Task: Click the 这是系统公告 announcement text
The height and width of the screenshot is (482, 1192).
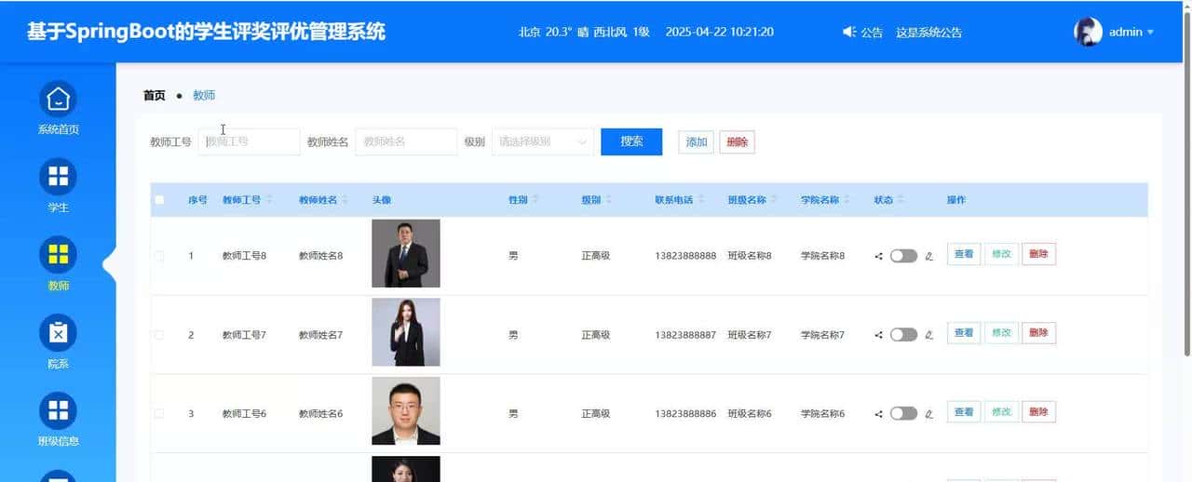Action: click(x=928, y=33)
